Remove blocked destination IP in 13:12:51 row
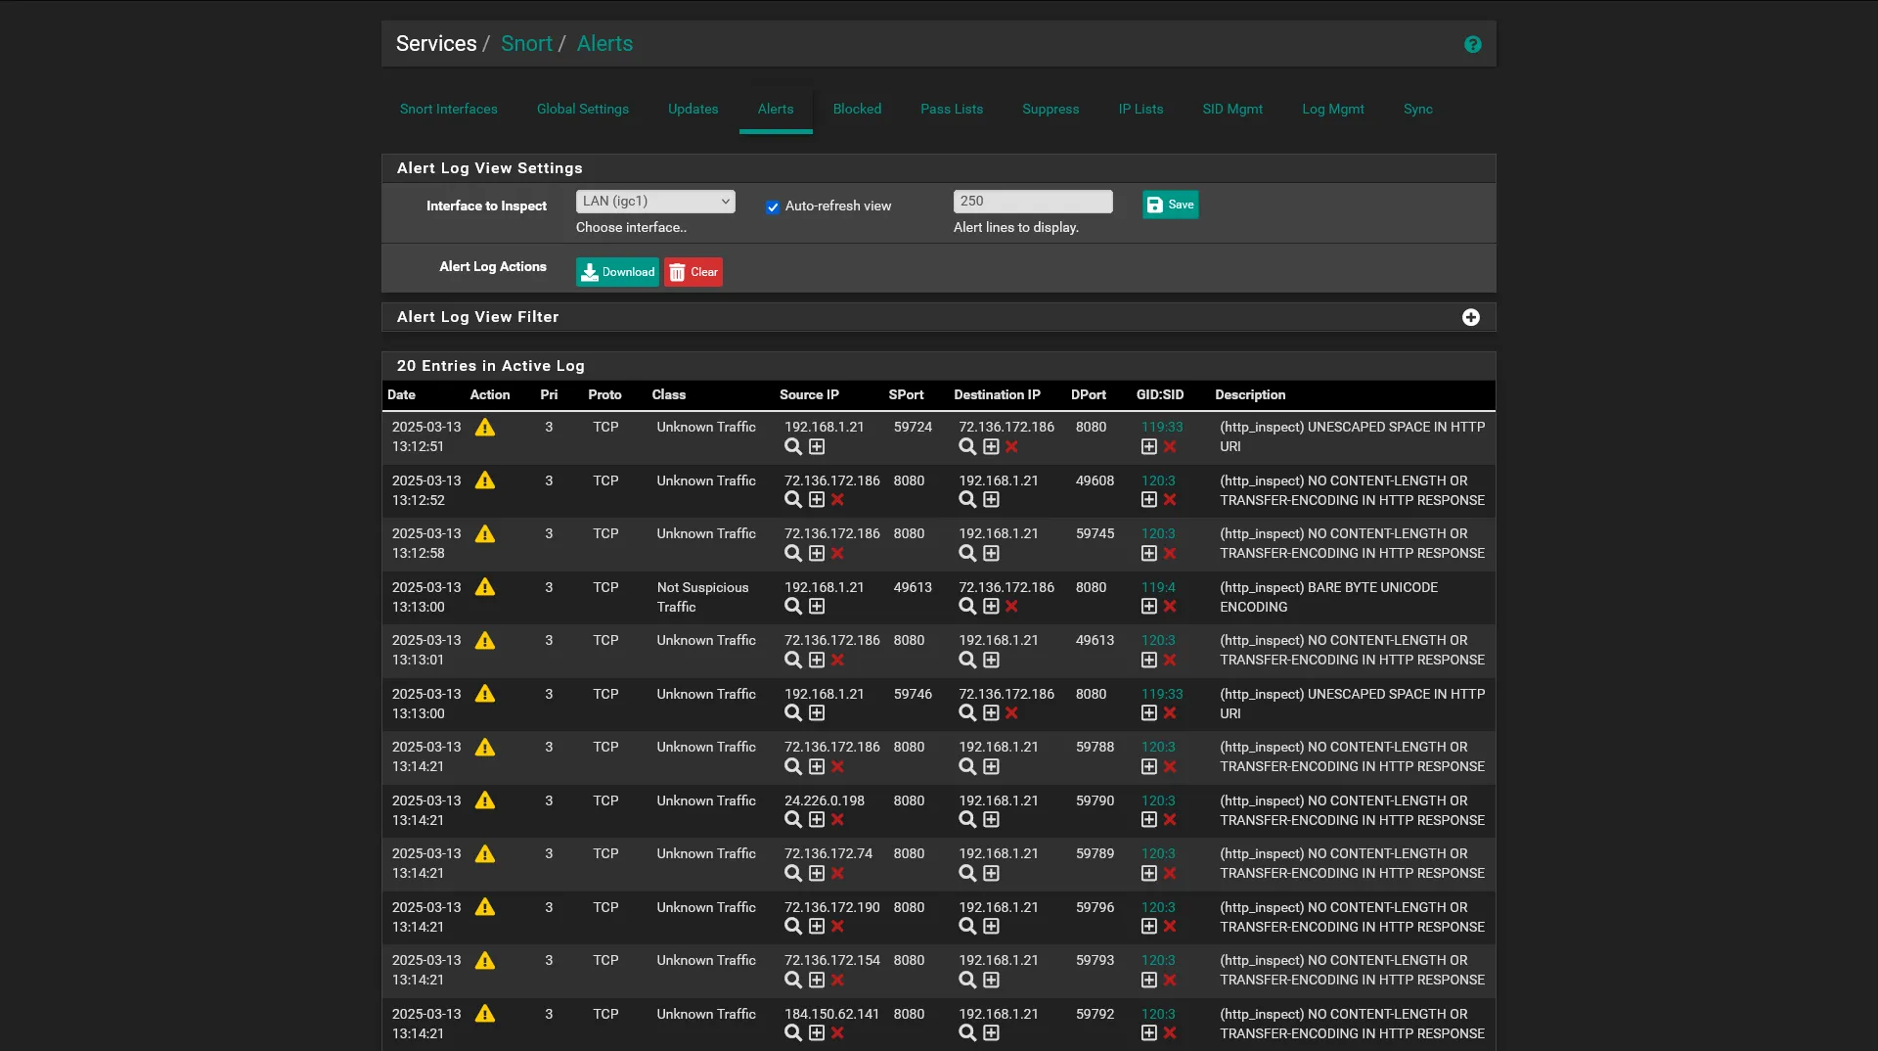Viewport: 1878px width, 1051px height. point(1011,447)
